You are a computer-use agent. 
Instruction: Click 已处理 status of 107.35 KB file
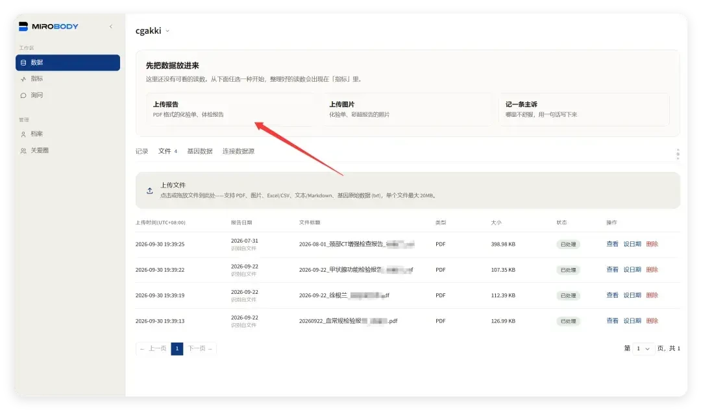click(568, 270)
